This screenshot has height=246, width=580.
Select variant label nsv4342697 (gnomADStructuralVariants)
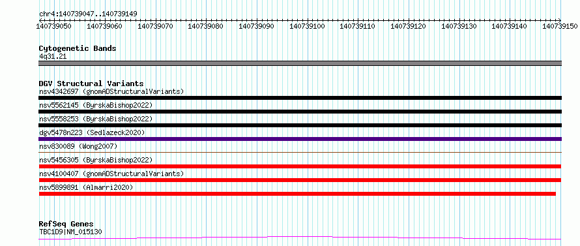coord(111,91)
